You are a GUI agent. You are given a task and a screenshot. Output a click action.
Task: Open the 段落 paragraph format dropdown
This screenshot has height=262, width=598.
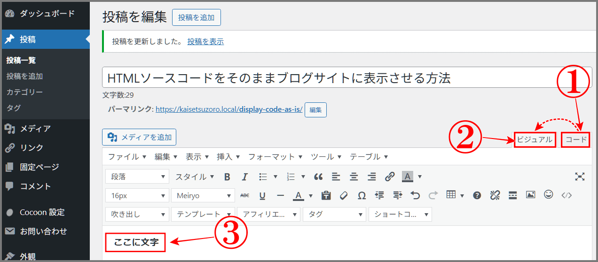coord(137,177)
